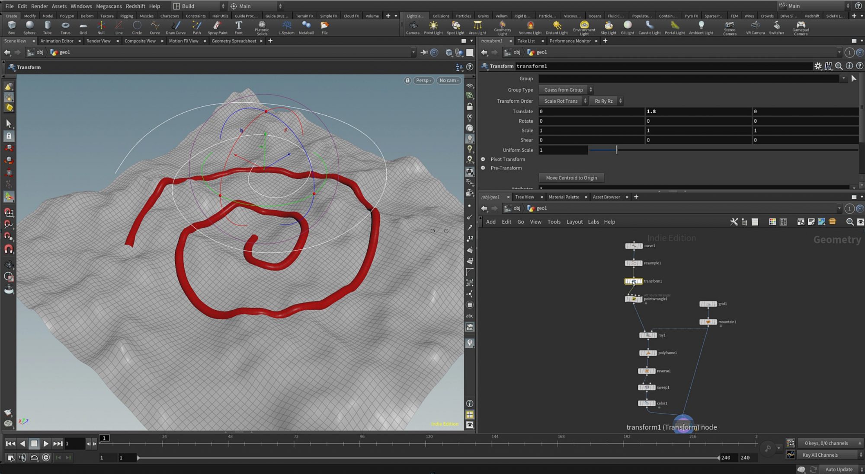865x474 pixels.
Task: Create a Torus from the shelf
Action: pyautogui.click(x=65, y=28)
